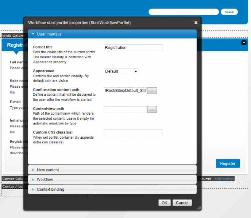Browse for Contentview path
The width and height of the screenshot is (251, 218).
pyautogui.click(x=152, y=110)
